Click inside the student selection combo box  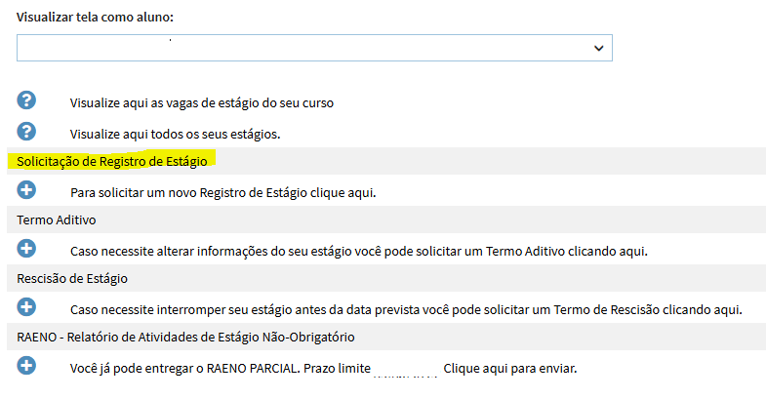(314, 48)
